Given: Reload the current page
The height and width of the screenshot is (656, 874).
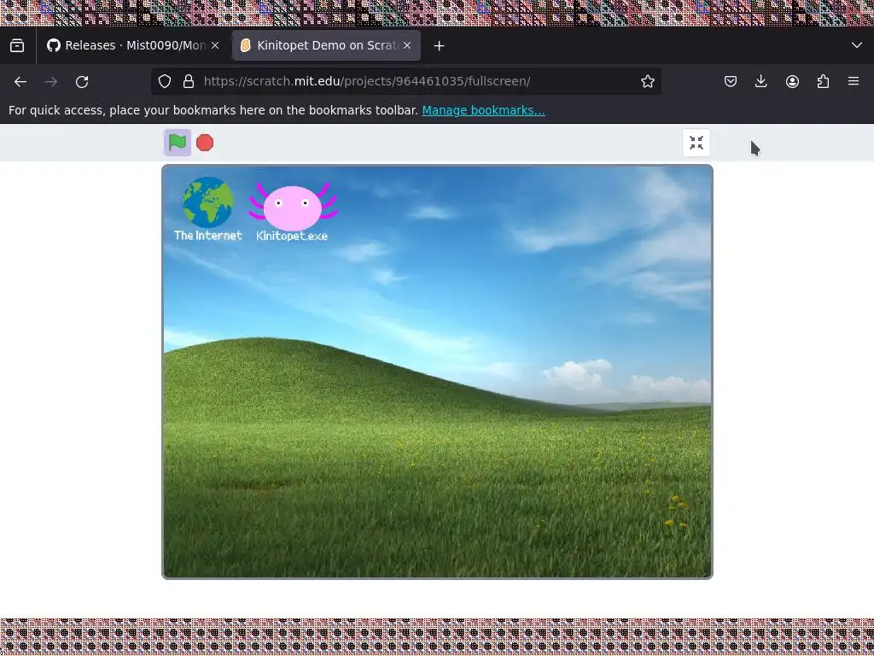Looking at the screenshot, I should point(82,81).
